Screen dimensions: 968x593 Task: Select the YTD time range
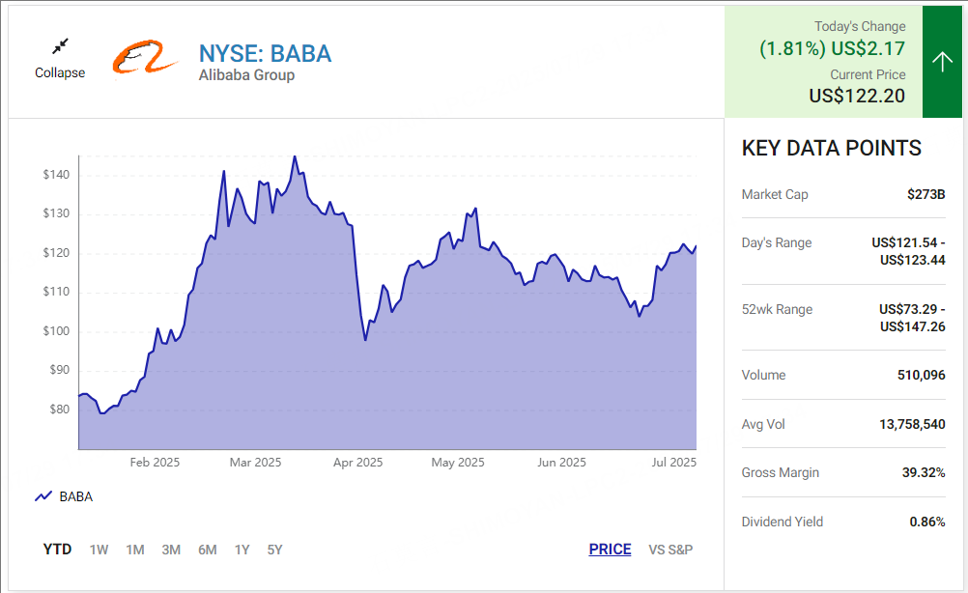point(57,550)
